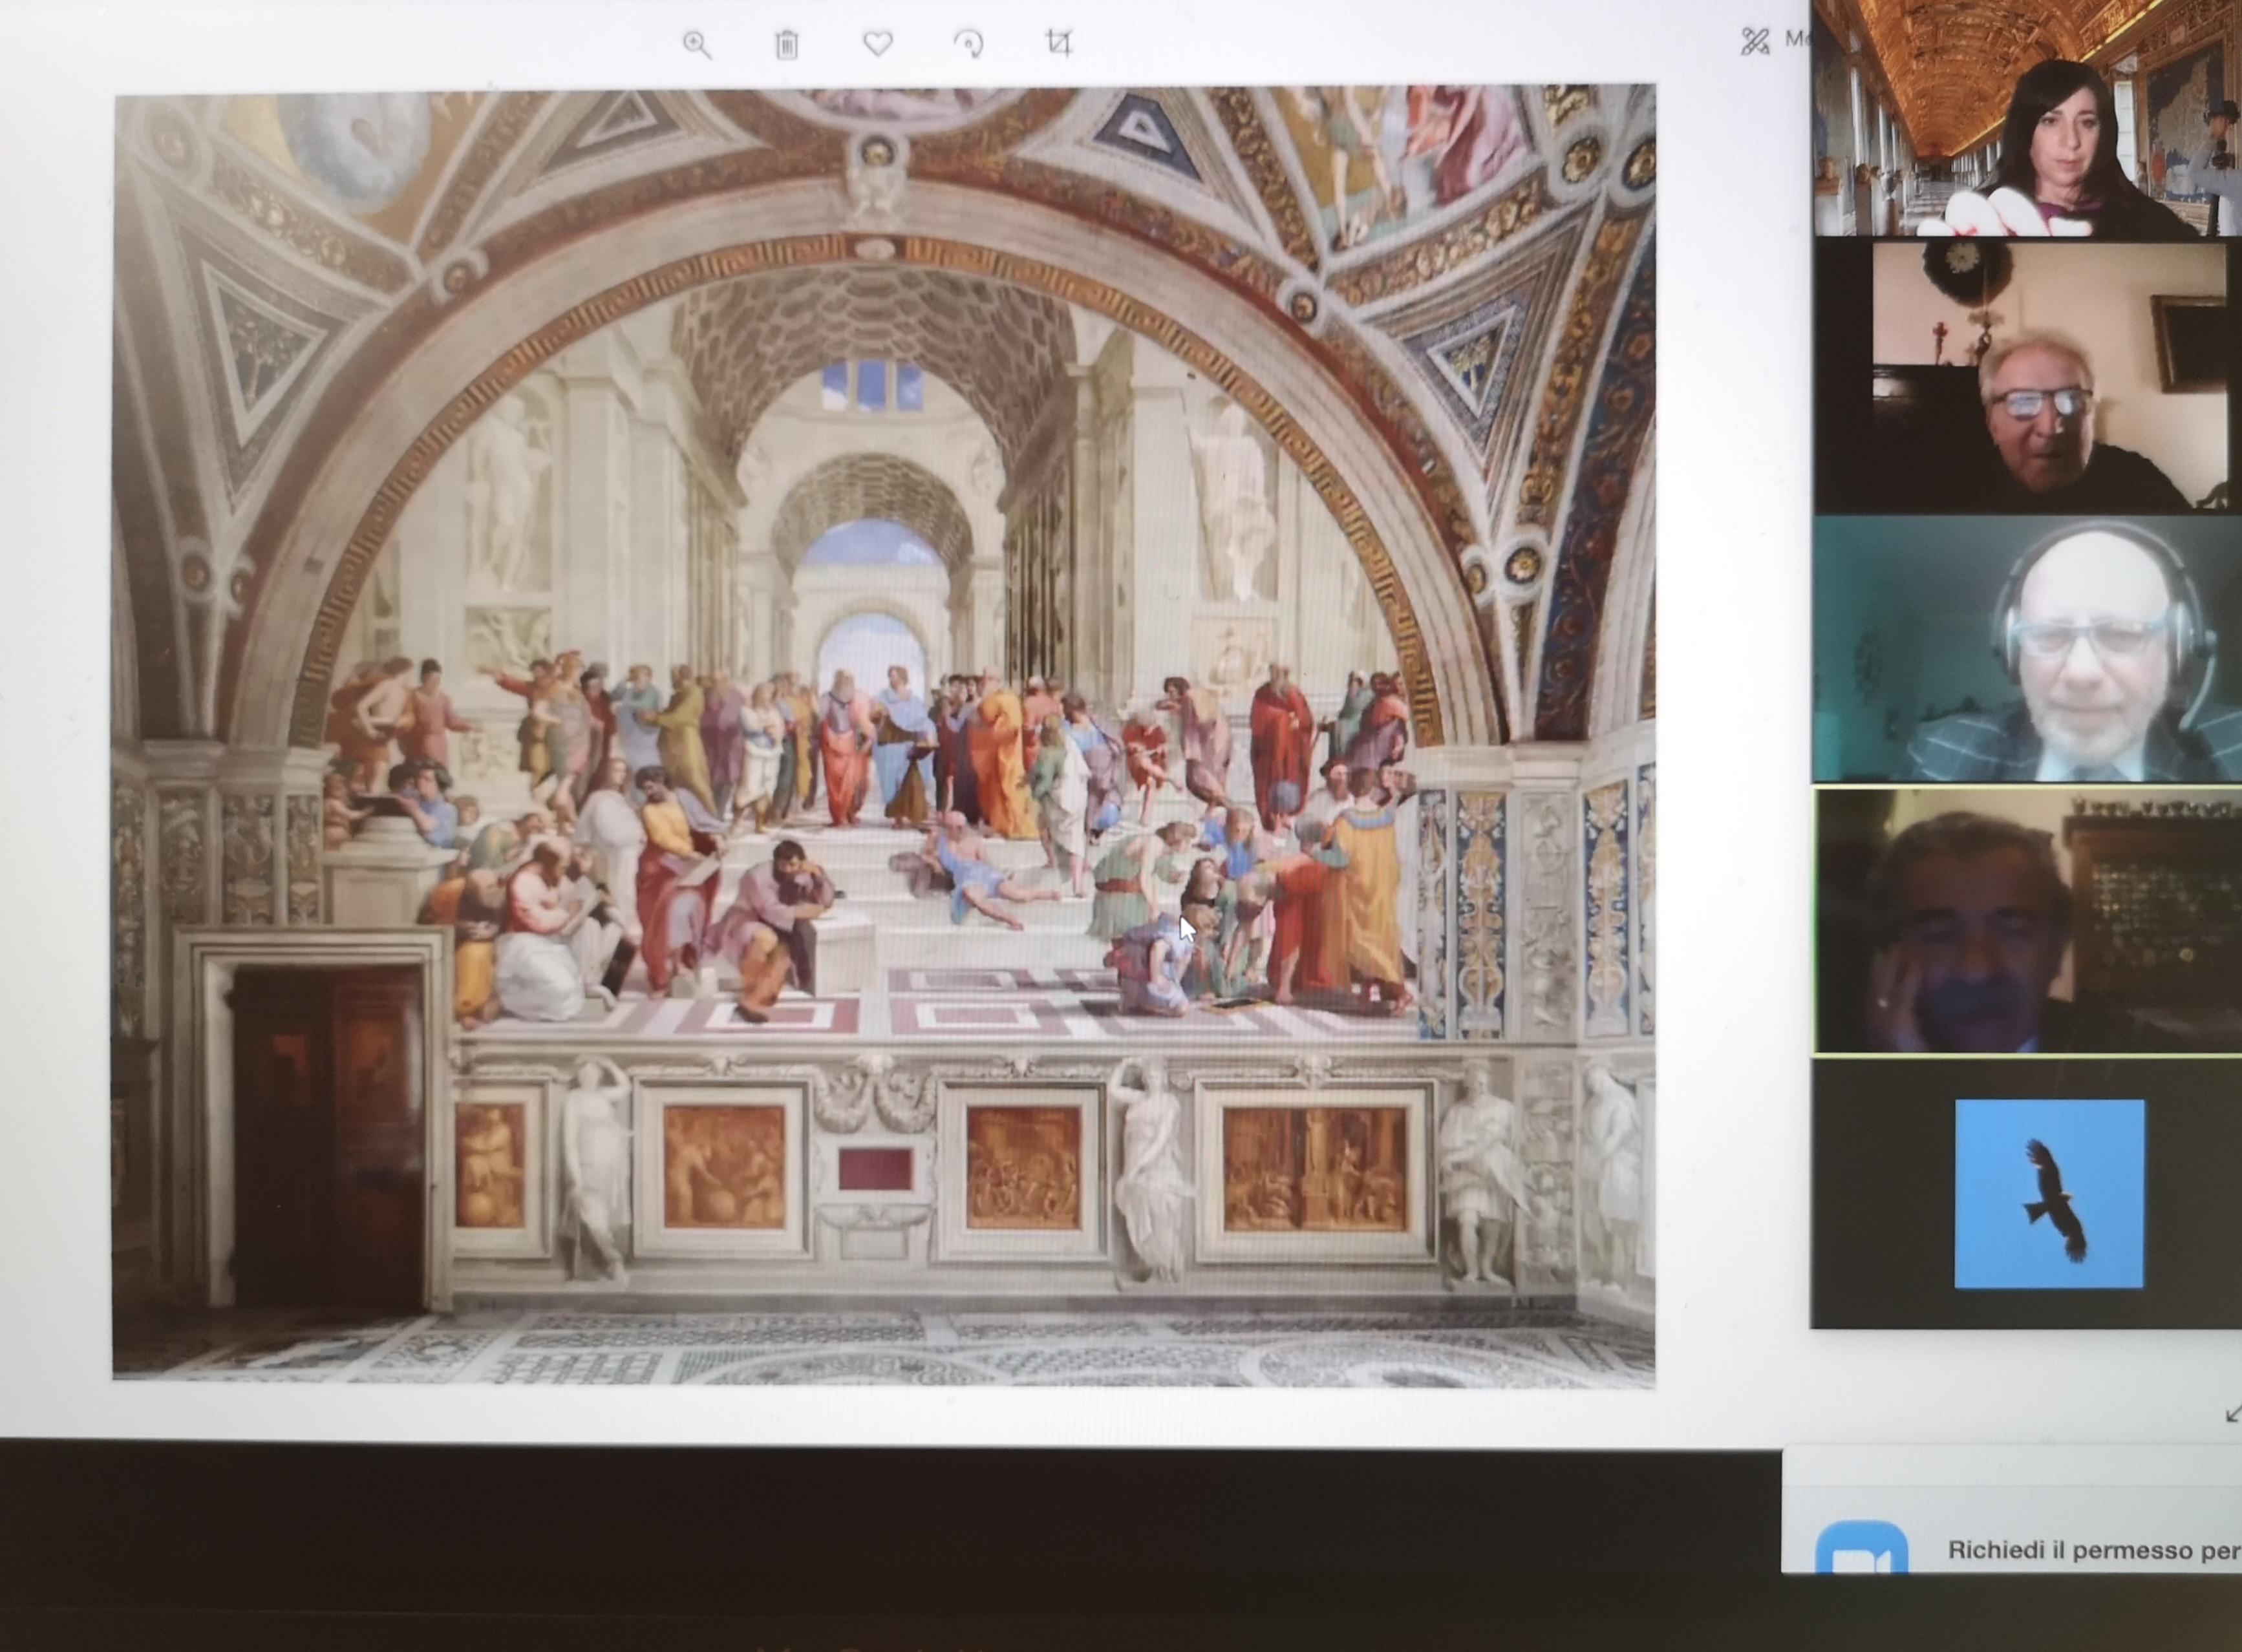Open the edit and create icon
The width and height of the screenshot is (2242, 1652).
pyautogui.click(x=1755, y=41)
